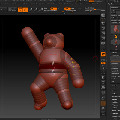This screenshot has height=120, width=120.
Task: Adjust the Focal Shift slider
Action: (95, 8)
